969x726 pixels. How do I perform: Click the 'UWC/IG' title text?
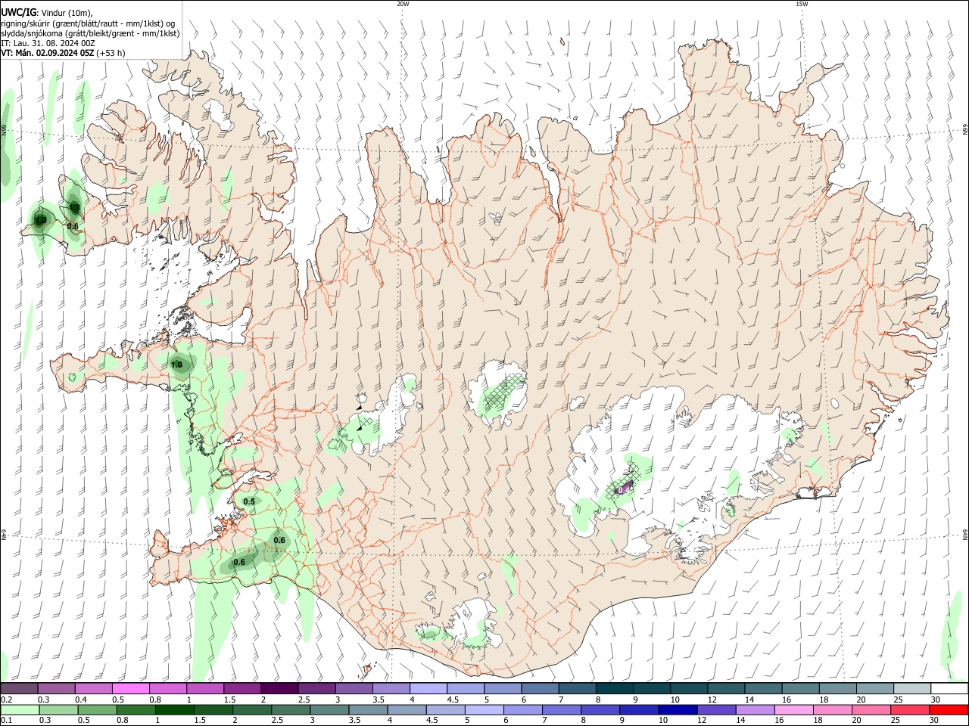[18, 12]
